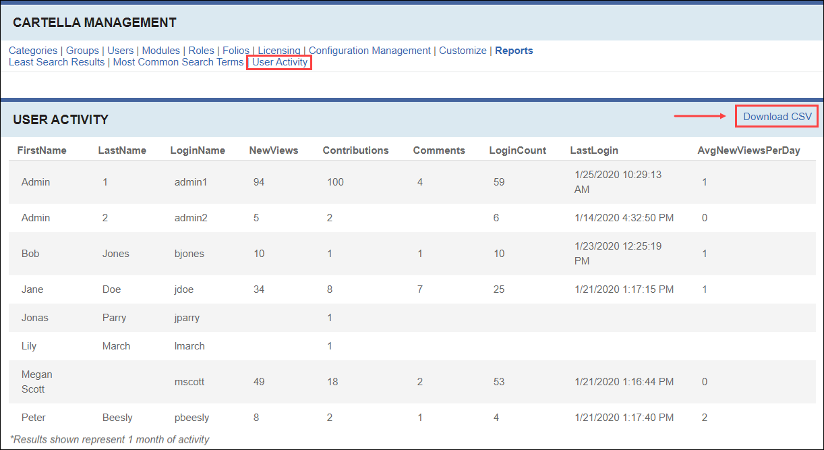Viewport: 824px width, 450px height.
Task: Download the report as CSV
Action: click(x=777, y=117)
